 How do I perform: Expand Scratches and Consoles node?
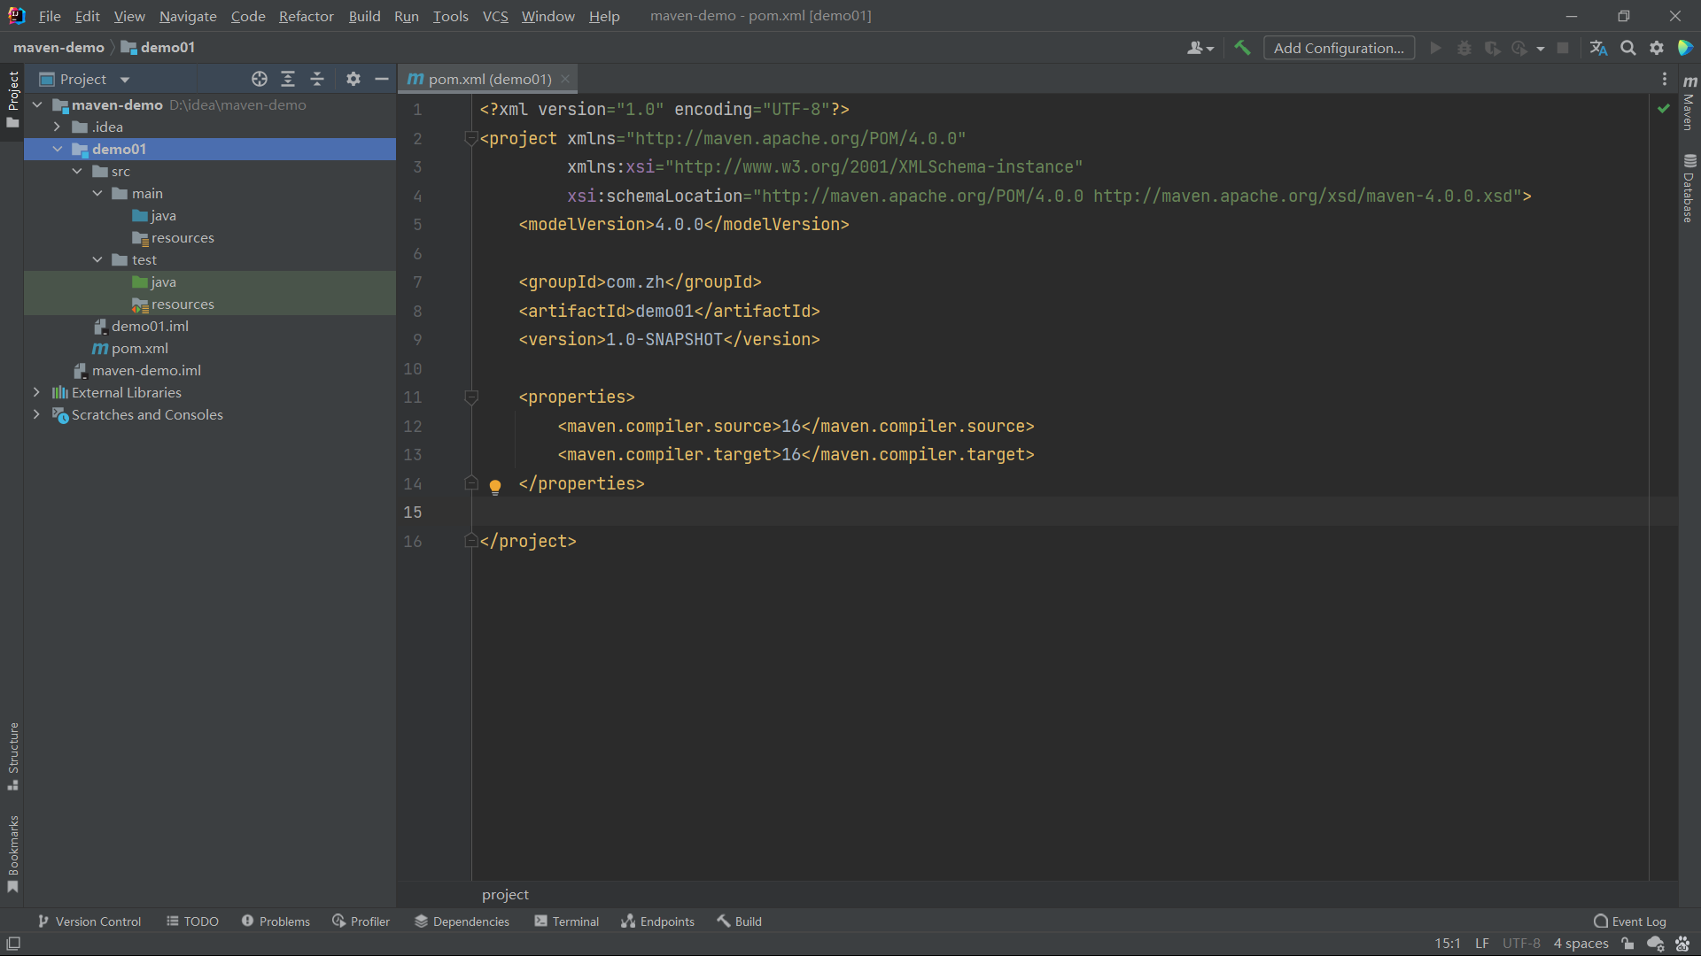(x=36, y=414)
